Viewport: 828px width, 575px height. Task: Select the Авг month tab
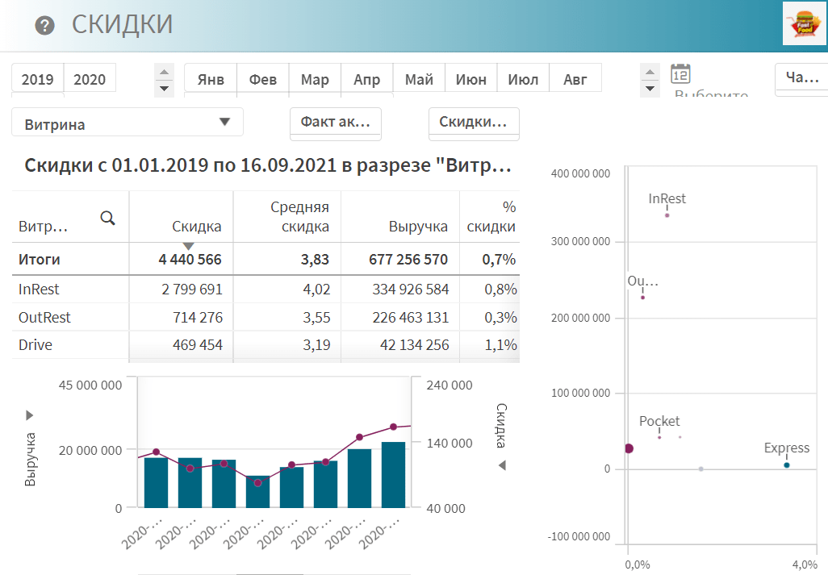click(575, 79)
